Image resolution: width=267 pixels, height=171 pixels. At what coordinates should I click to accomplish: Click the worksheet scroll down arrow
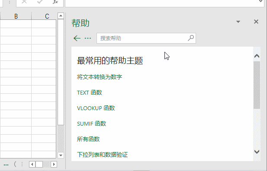(61, 155)
